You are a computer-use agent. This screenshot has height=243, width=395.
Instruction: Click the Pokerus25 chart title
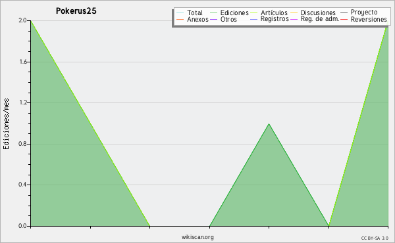pos(76,11)
